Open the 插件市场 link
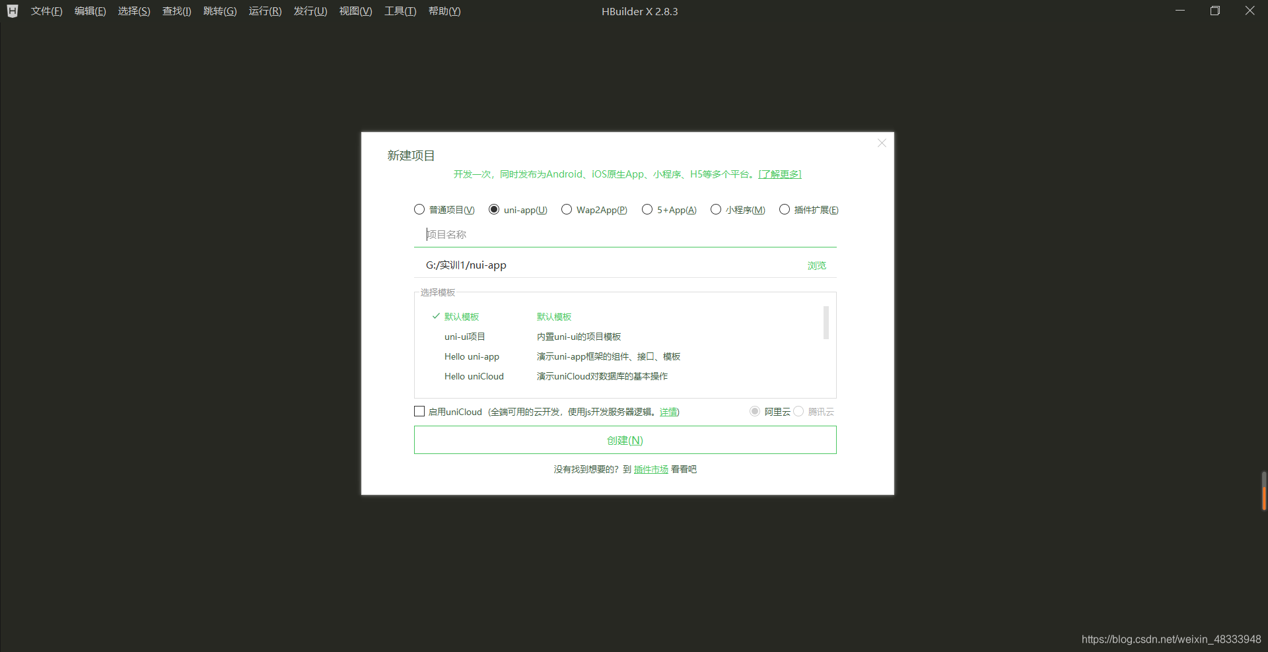The height and width of the screenshot is (652, 1268). (x=651, y=469)
